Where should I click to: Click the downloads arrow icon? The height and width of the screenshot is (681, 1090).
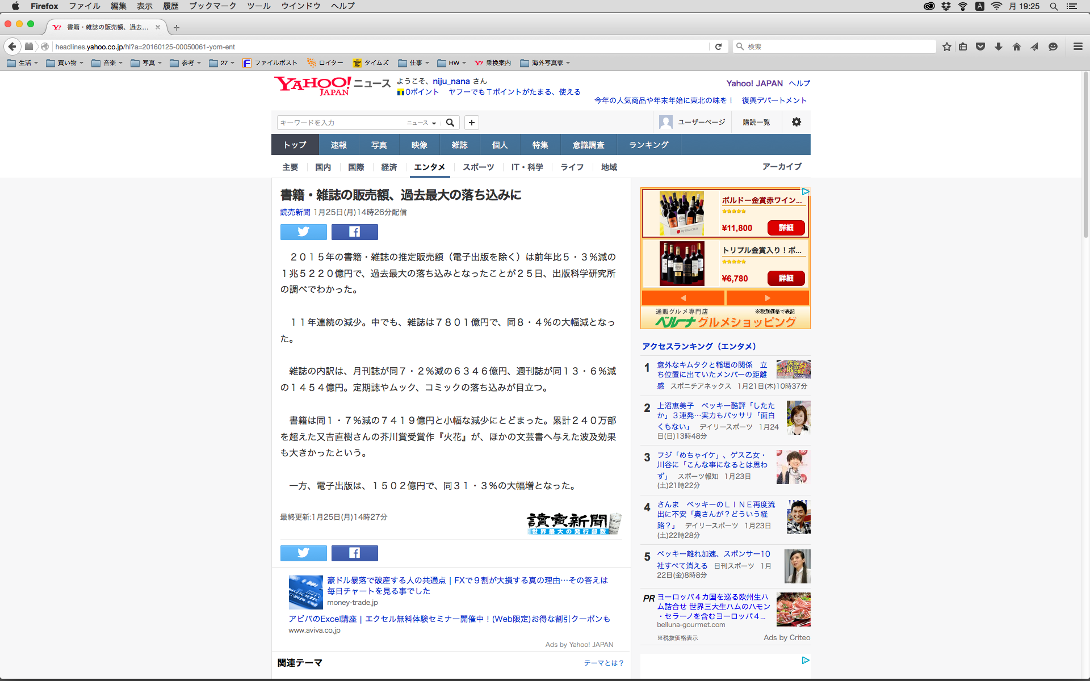[999, 47]
